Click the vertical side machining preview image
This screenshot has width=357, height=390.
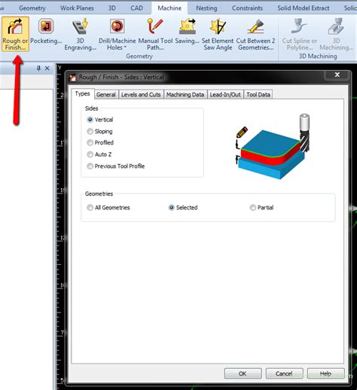pyautogui.click(x=273, y=147)
